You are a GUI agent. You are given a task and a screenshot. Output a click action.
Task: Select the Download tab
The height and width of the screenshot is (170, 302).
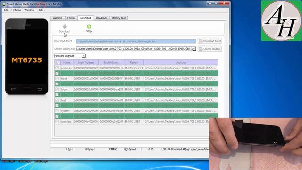(85, 18)
